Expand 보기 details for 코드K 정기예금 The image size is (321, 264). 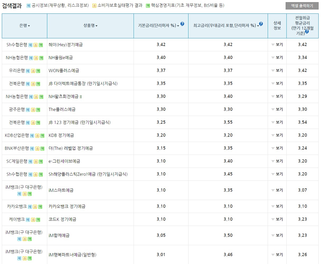pos(277,219)
